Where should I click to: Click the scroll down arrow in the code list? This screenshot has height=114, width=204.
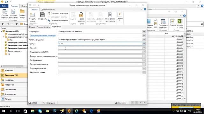[x=185, y=99]
